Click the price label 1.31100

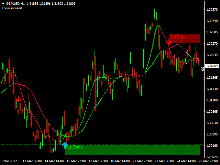212,100
